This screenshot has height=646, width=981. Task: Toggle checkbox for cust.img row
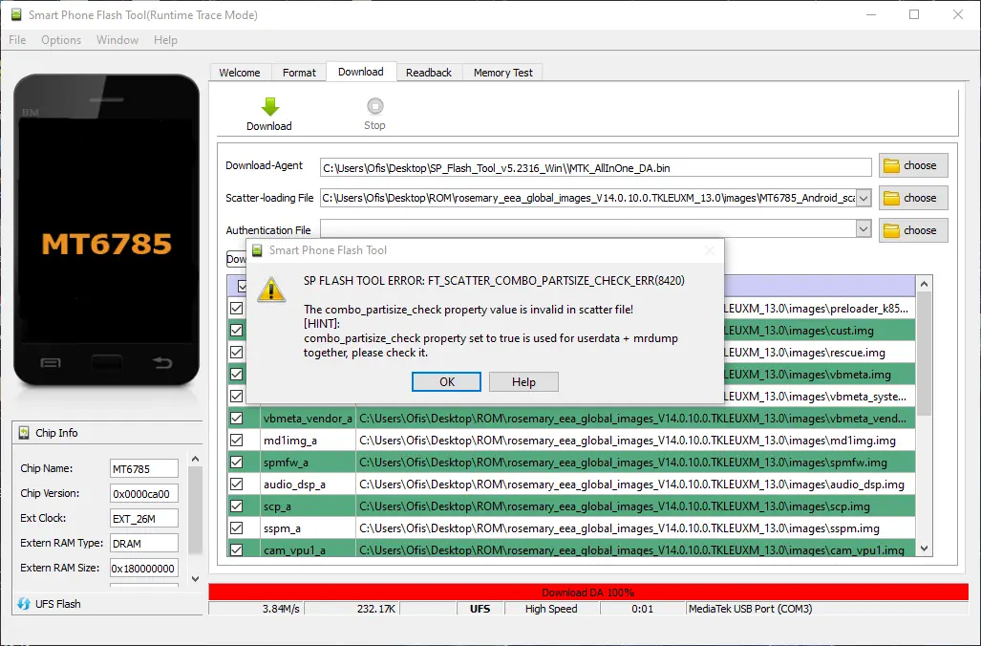[237, 330]
